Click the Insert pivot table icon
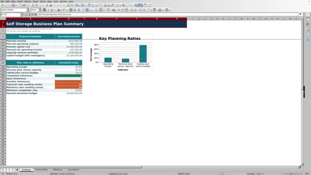 (x=113, y=5)
